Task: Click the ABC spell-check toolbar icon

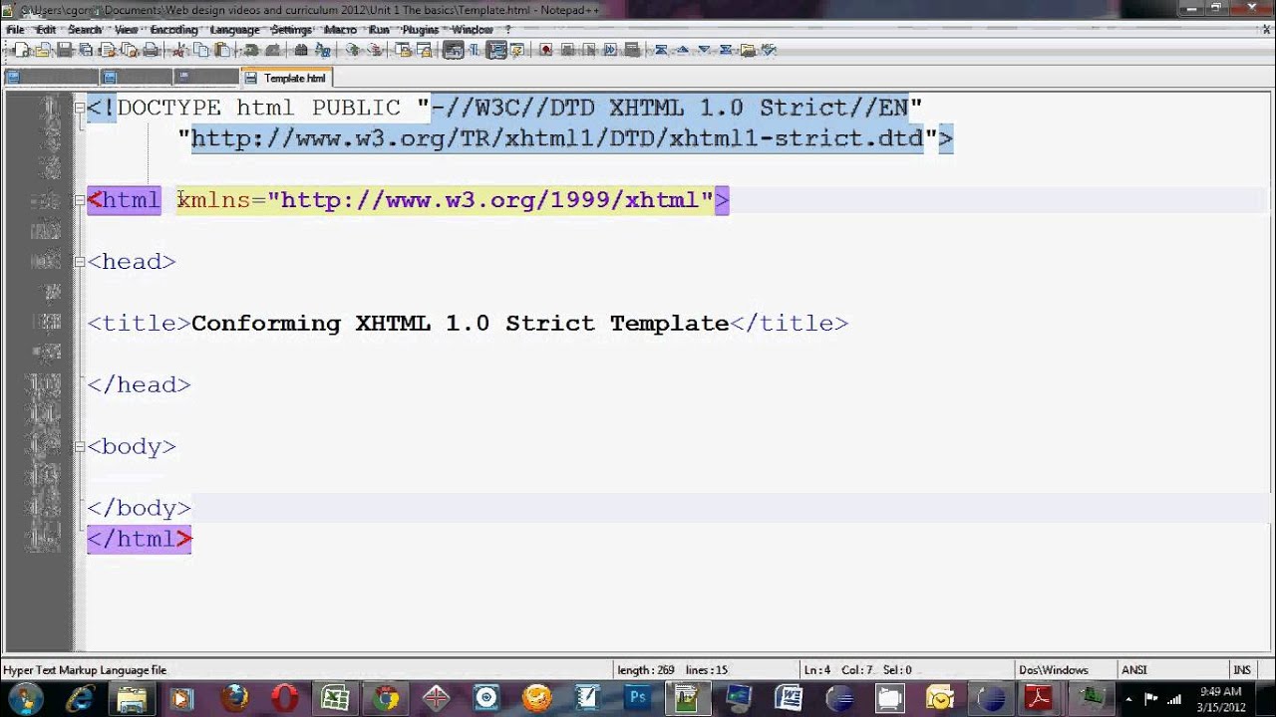Action: (769, 50)
